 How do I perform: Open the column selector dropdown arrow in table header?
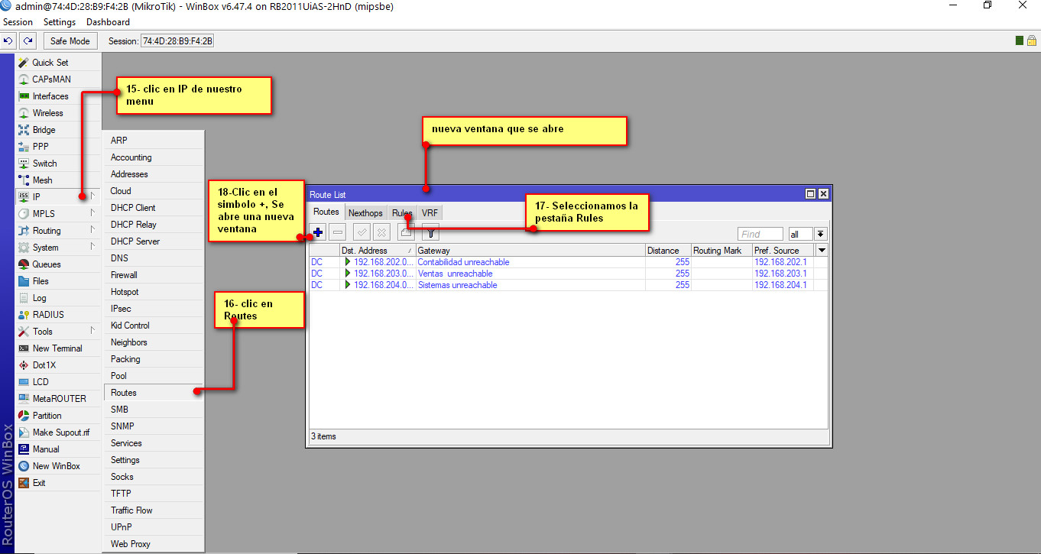pyautogui.click(x=822, y=251)
